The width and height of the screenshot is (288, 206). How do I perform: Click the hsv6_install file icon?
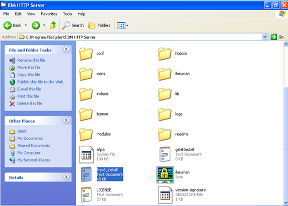click(x=86, y=174)
